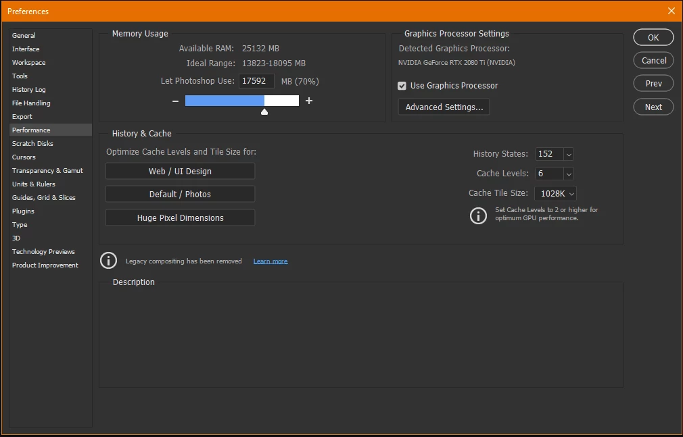
Task: Open the Cache Tile Size dropdown
Action: click(555, 194)
